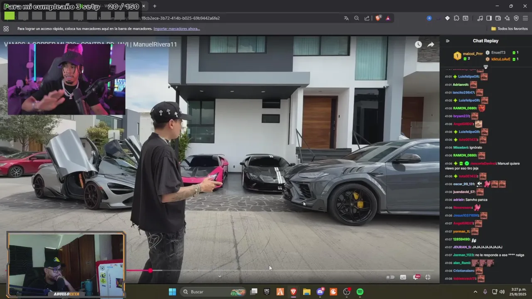Open the Todos los favoritos folder

pyautogui.click(x=510, y=29)
